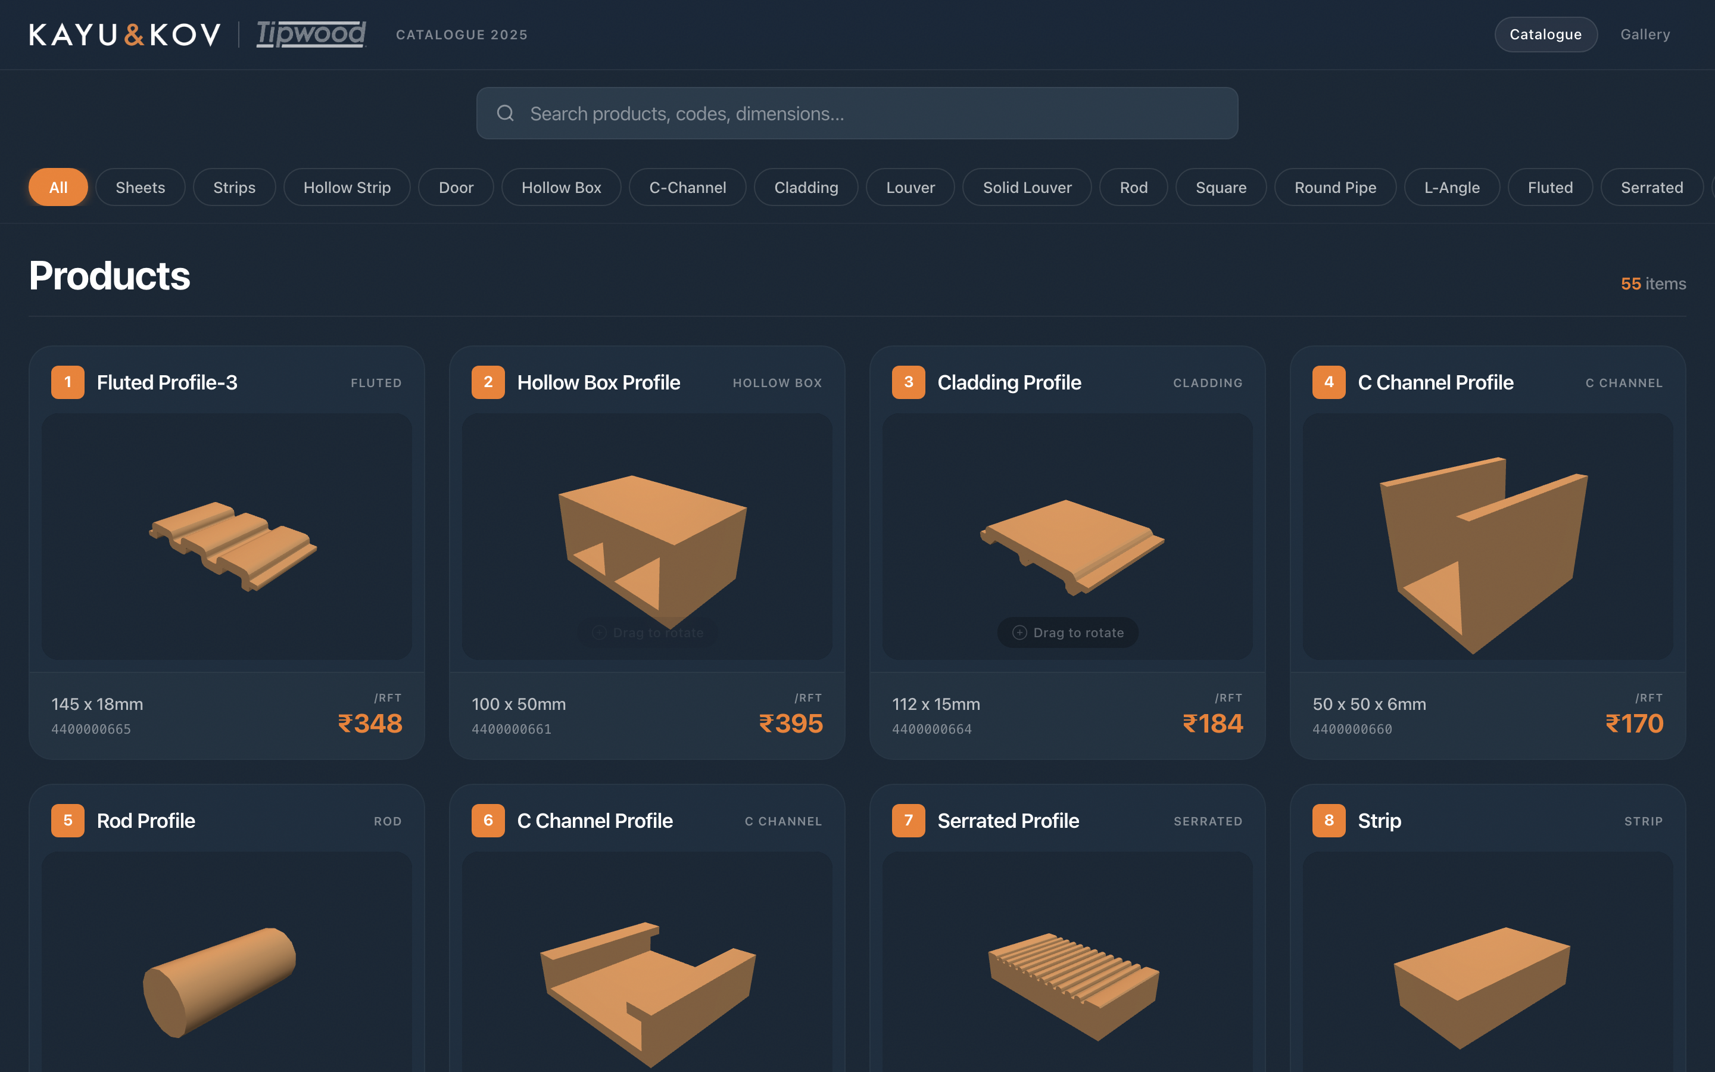This screenshot has height=1072, width=1715.
Task: Select the All filter chip
Action: coord(58,187)
